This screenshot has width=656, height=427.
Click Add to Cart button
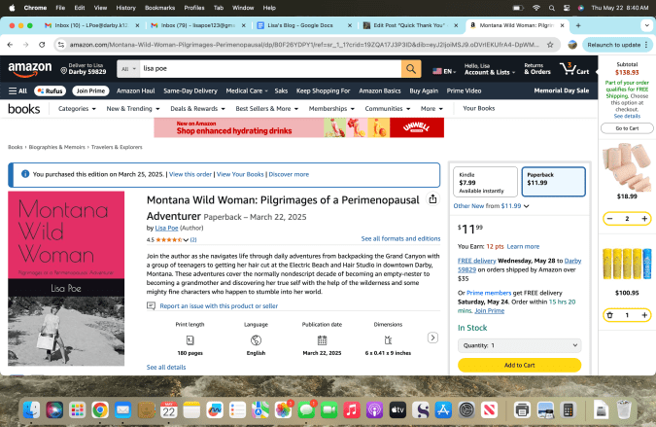[x=520, y=365]
